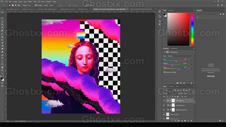226x127 pixels.
Task: Select the Eraser tool
Action: tap(2, 43)
